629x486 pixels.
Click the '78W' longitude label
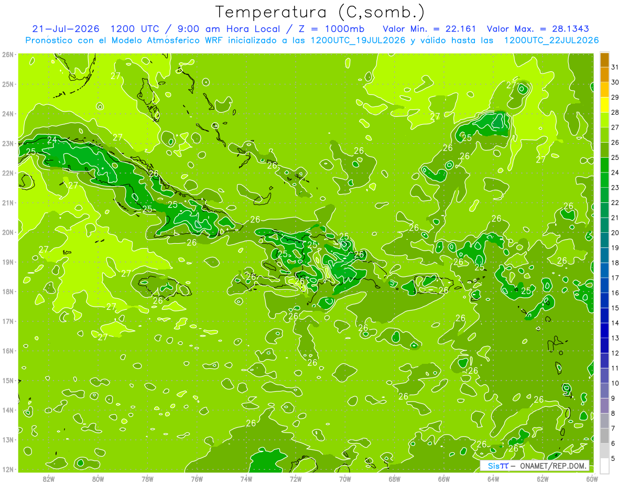(x=147, y=479)
